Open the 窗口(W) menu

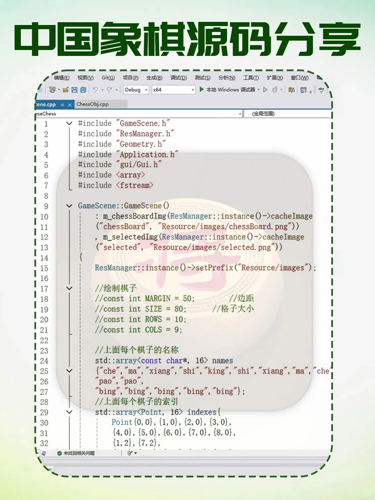pyautogui.click(x=300, y=78)
